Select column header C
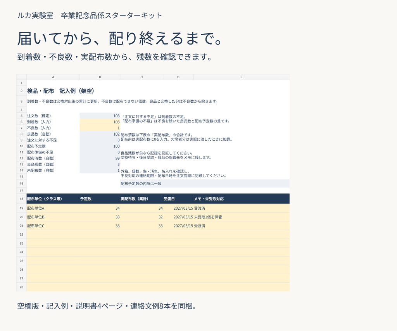The image size is (397, 331). tap(142, 77)
